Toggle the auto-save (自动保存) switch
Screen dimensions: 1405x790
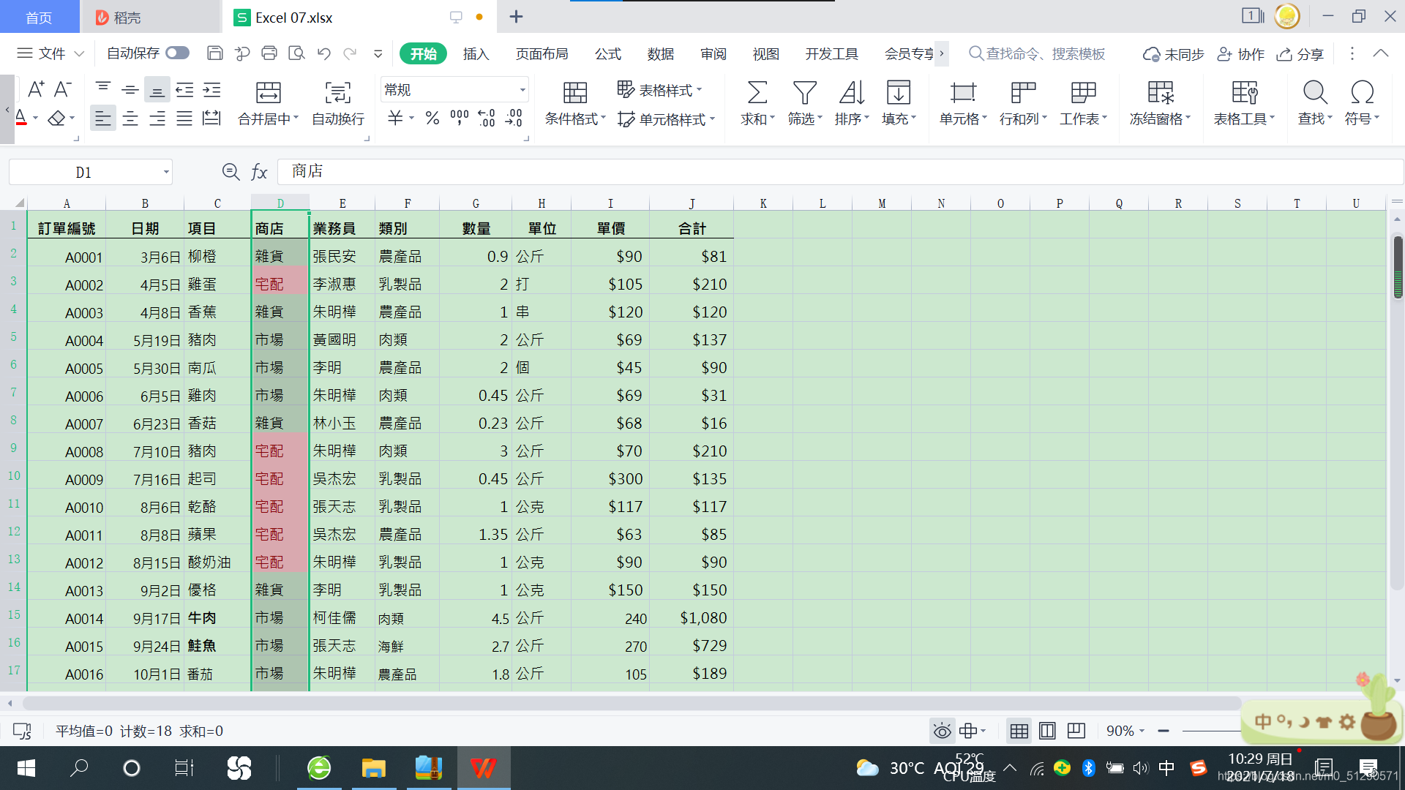(x=177, y=53)
